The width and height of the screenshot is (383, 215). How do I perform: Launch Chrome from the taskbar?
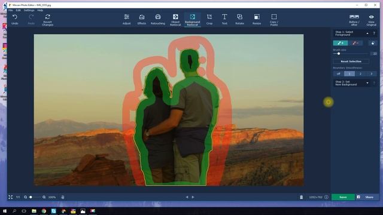click(44, 211)
